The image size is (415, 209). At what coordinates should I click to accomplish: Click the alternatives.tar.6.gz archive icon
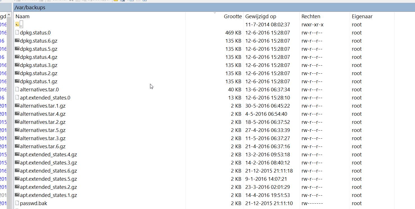click(17, 146)
